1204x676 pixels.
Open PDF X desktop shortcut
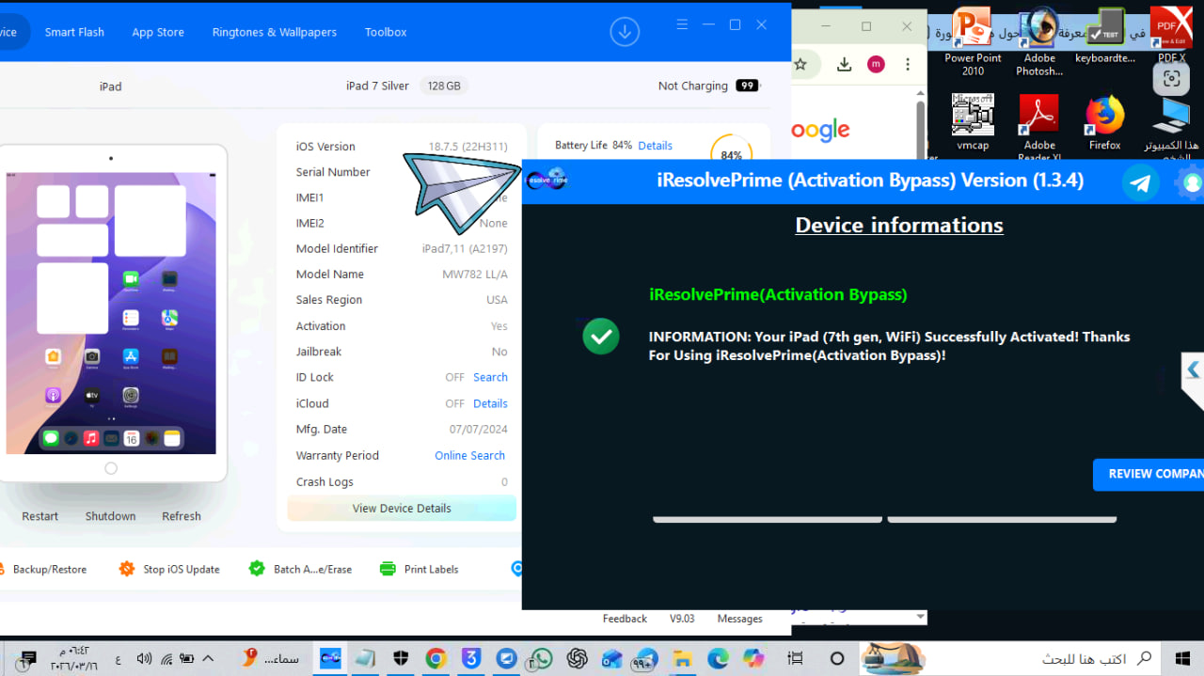click(1171, 36)
